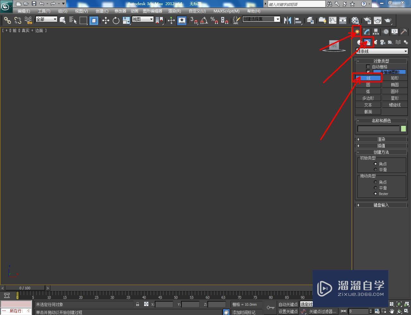Switch to the Utilities hammer tab
The height and width of the screenshot is (315, 411).
[404, 31]
